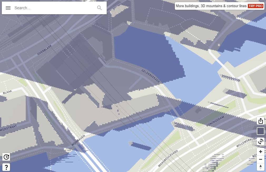Select the Wijnhaven street label
This screenshot has width=266, height=172.
(x=78, y=141)
